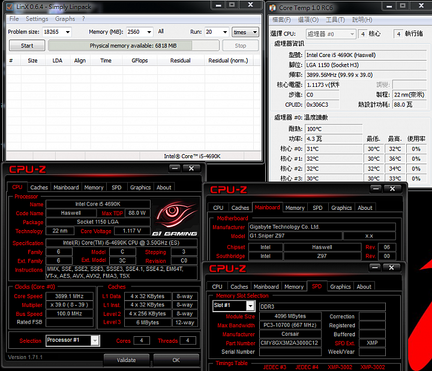Click the G1 Gaming eye logo in CPU-Z
Viewport: 432px width, 371px height.
pyautogui.click(x=175, y=218)
